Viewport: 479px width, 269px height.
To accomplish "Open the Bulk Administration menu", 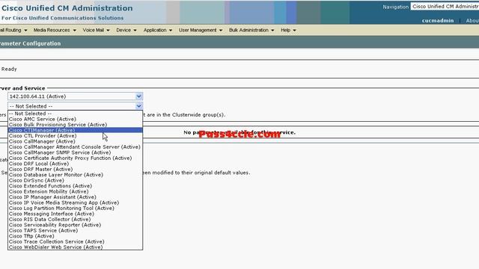I will pyautogui.click(x=251, y=30).
